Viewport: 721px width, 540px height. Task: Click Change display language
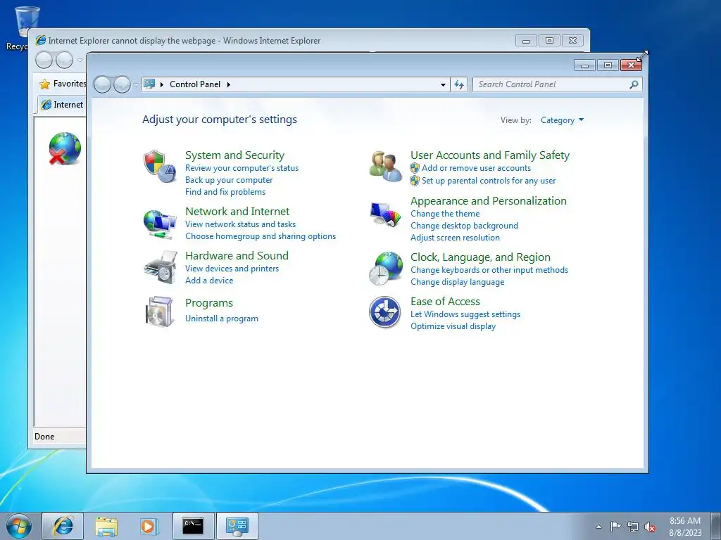(x=458, y=282)
